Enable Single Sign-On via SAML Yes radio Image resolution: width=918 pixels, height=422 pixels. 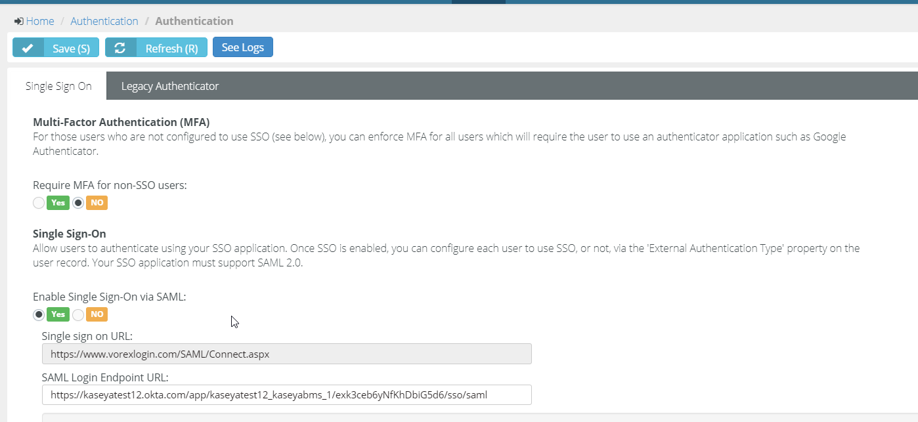(39, 314)
